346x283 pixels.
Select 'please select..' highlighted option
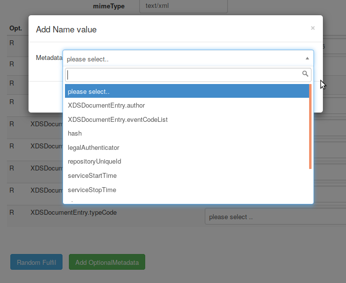187,91
